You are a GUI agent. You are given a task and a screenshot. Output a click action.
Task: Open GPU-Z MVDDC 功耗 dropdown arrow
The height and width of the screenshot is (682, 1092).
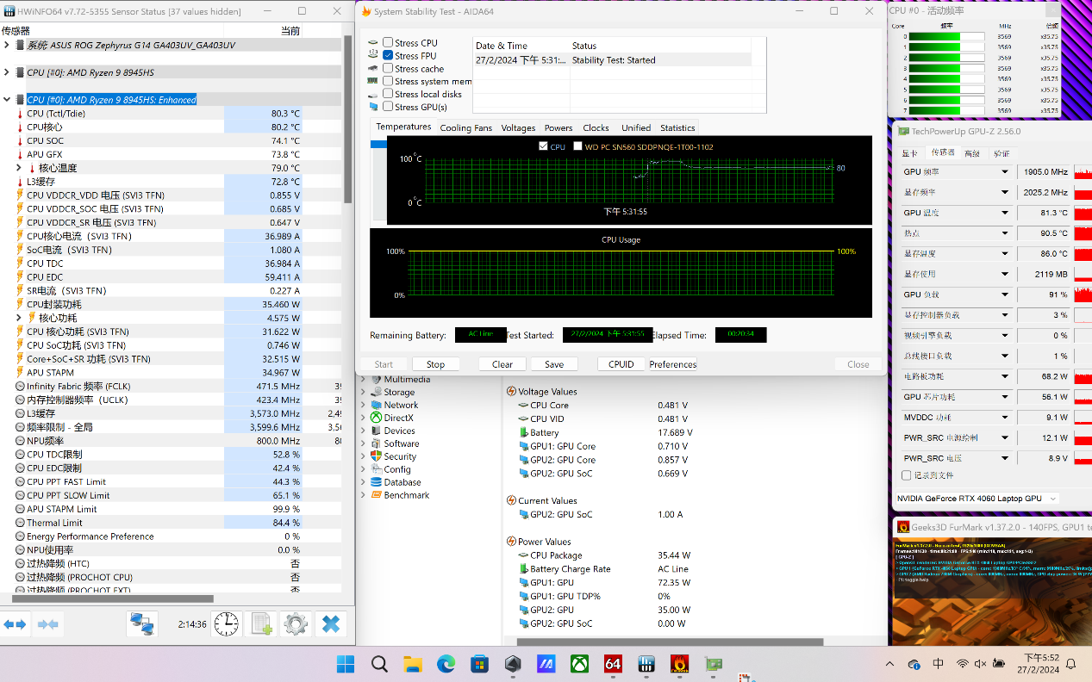(1004, 418)
